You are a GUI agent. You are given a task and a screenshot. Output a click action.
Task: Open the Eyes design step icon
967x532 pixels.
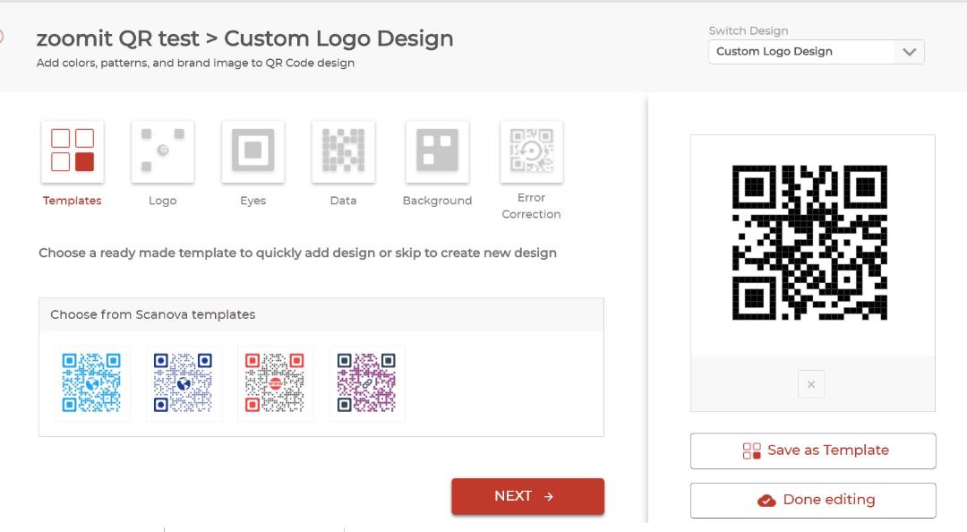point(252,151)
